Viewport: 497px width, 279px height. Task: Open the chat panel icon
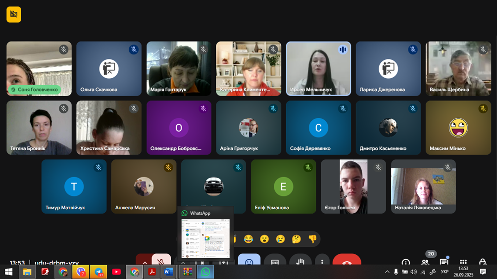click(x=444, y=262)
